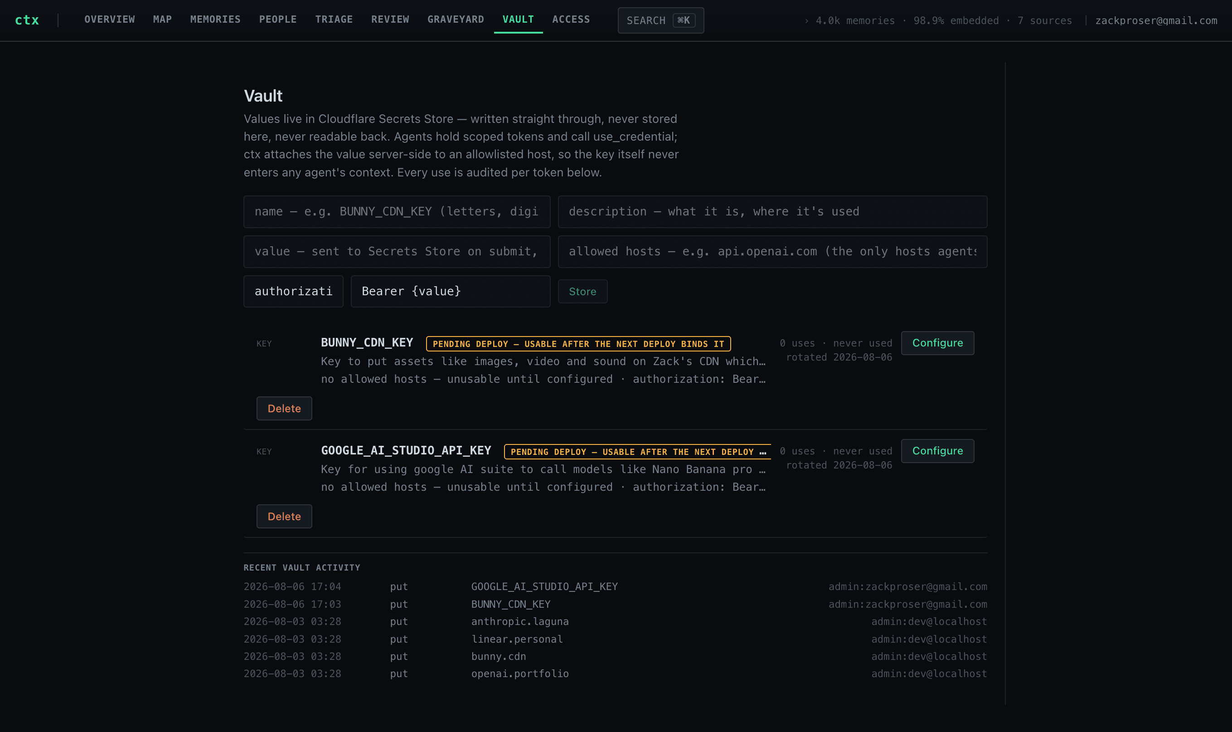Click the openai.portfolio activity entry
Viewport: 1232px width, 732px height.
click(615, 674)
